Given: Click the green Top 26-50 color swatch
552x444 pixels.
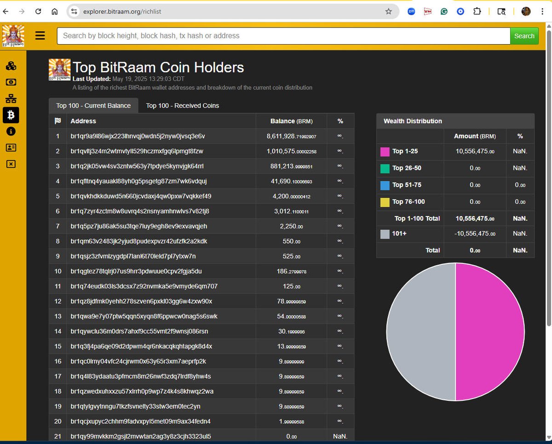Looking at the screenshot, I should (x=385, y=168).
